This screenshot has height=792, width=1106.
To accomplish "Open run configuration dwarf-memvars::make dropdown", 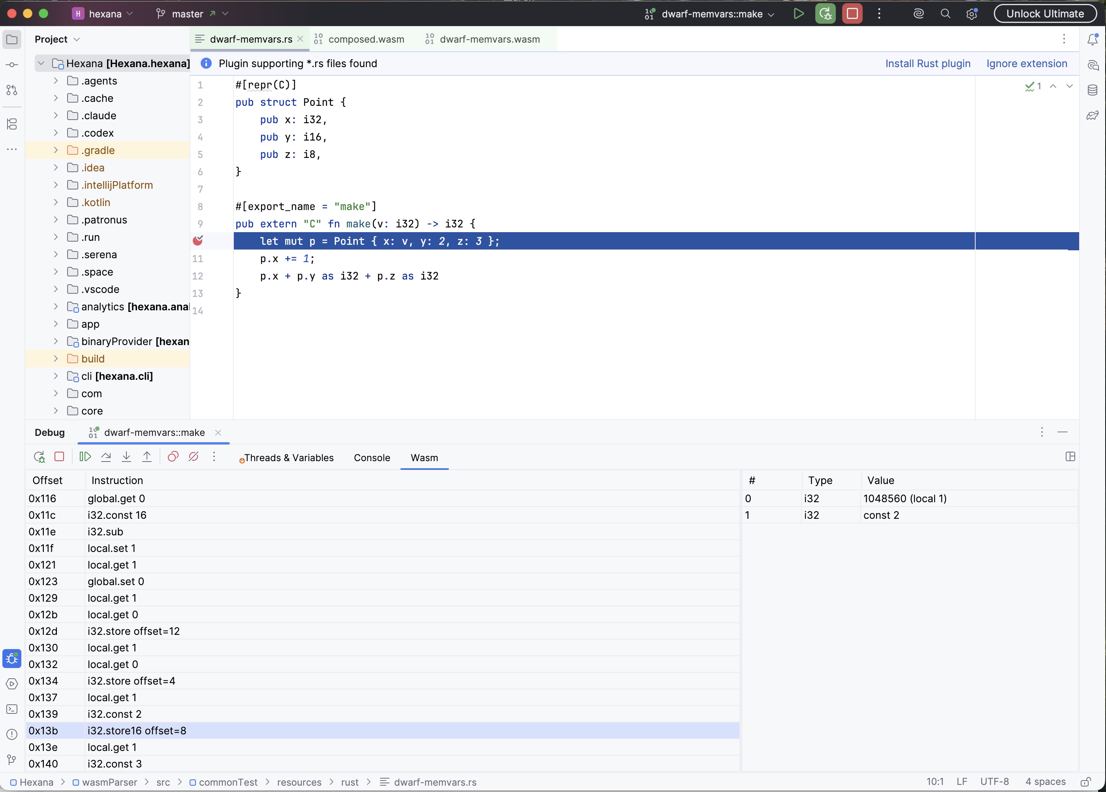I will tap(710, 14).
